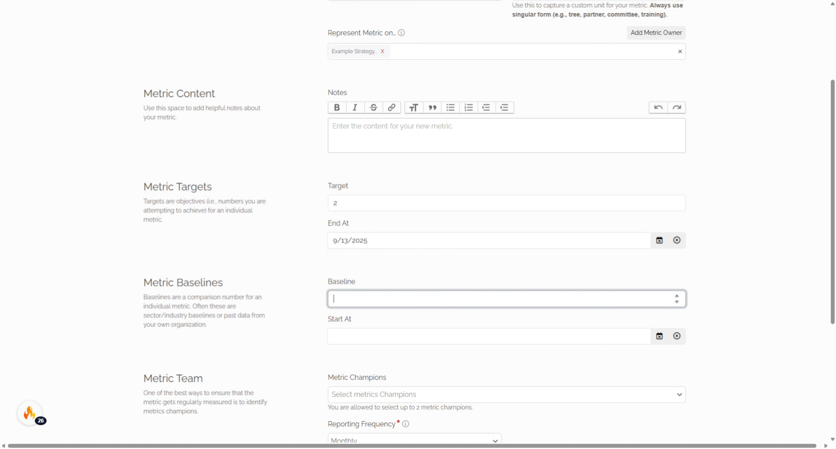Click the Metric Targets heading
This screenshot has height=449, width=836.
[x=178, y=187]
